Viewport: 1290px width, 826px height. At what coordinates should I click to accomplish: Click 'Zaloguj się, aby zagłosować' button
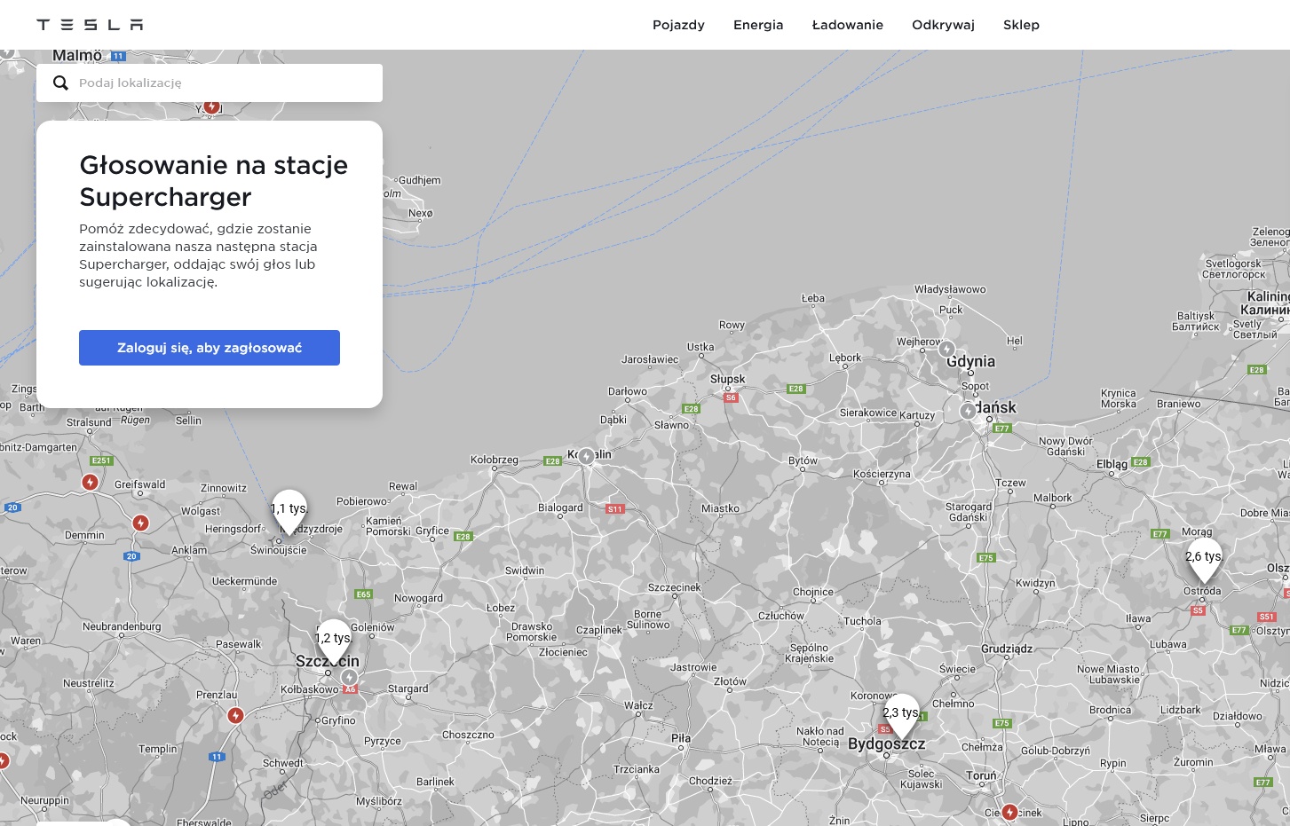click(210, 348)
